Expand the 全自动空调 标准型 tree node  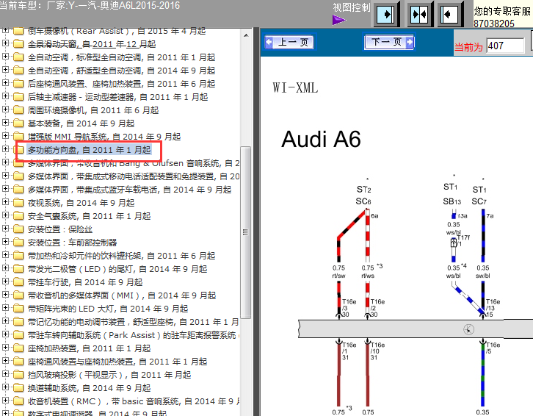pos(5,57)
